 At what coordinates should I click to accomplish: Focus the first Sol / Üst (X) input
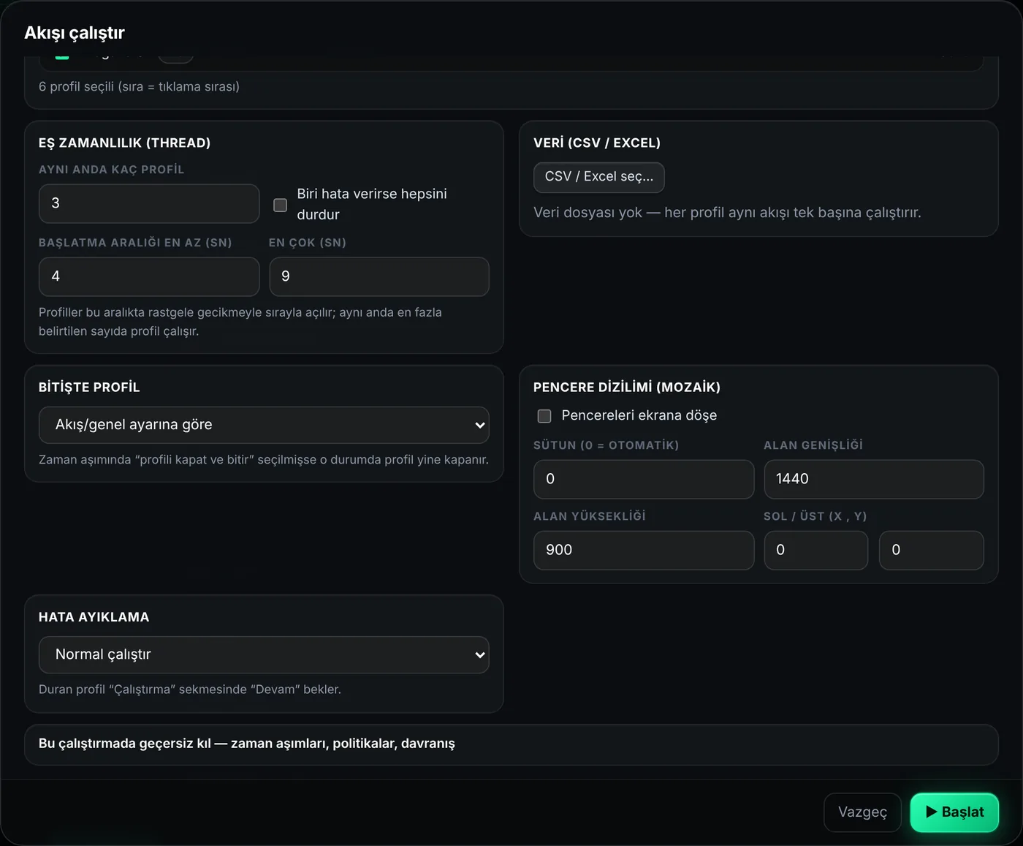816,550
